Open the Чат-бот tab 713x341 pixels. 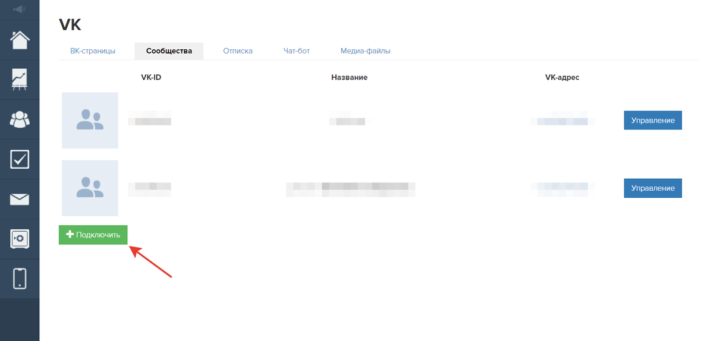coord(297,51)
